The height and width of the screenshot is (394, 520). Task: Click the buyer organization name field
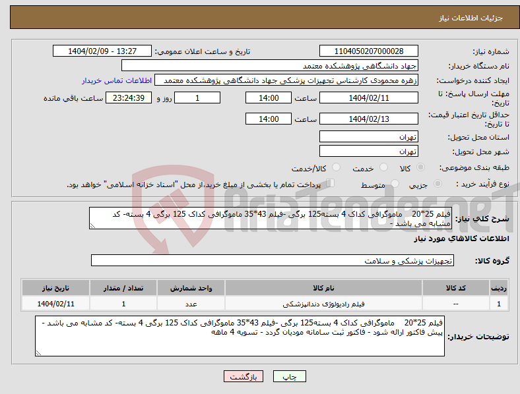pos(270,65)
